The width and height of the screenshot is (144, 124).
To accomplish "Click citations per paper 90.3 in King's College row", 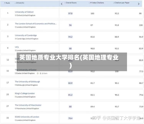I will 117,95.
